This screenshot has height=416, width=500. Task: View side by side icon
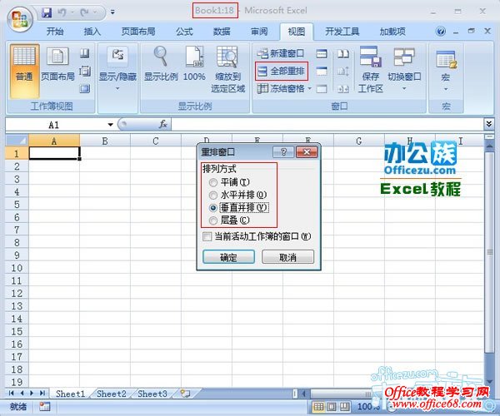(343, 53)
